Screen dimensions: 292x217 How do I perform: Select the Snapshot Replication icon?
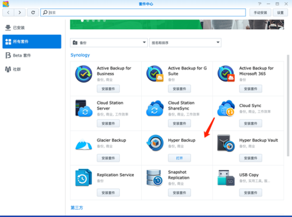(x=155, y=178)
